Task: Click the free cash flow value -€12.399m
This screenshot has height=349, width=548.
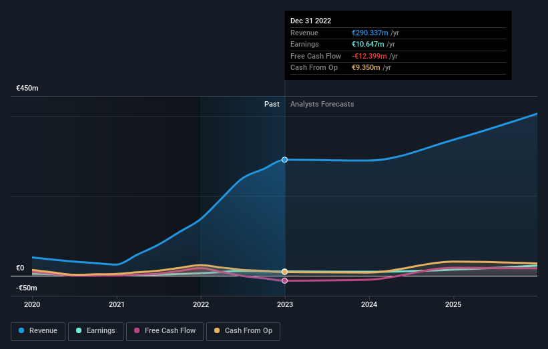Action: point(369,56)
